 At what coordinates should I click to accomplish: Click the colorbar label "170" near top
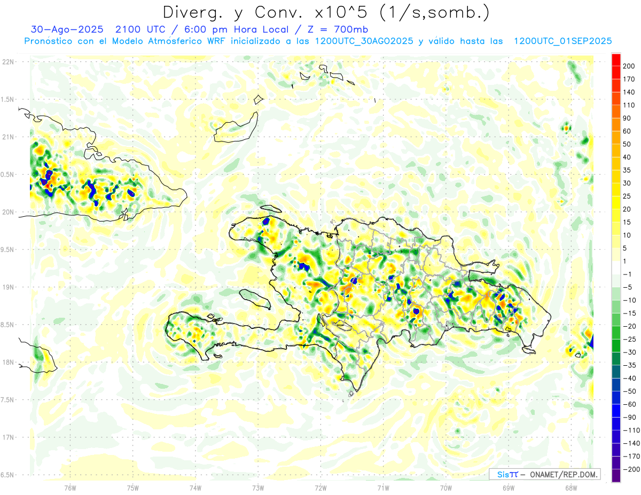(629, 79)
